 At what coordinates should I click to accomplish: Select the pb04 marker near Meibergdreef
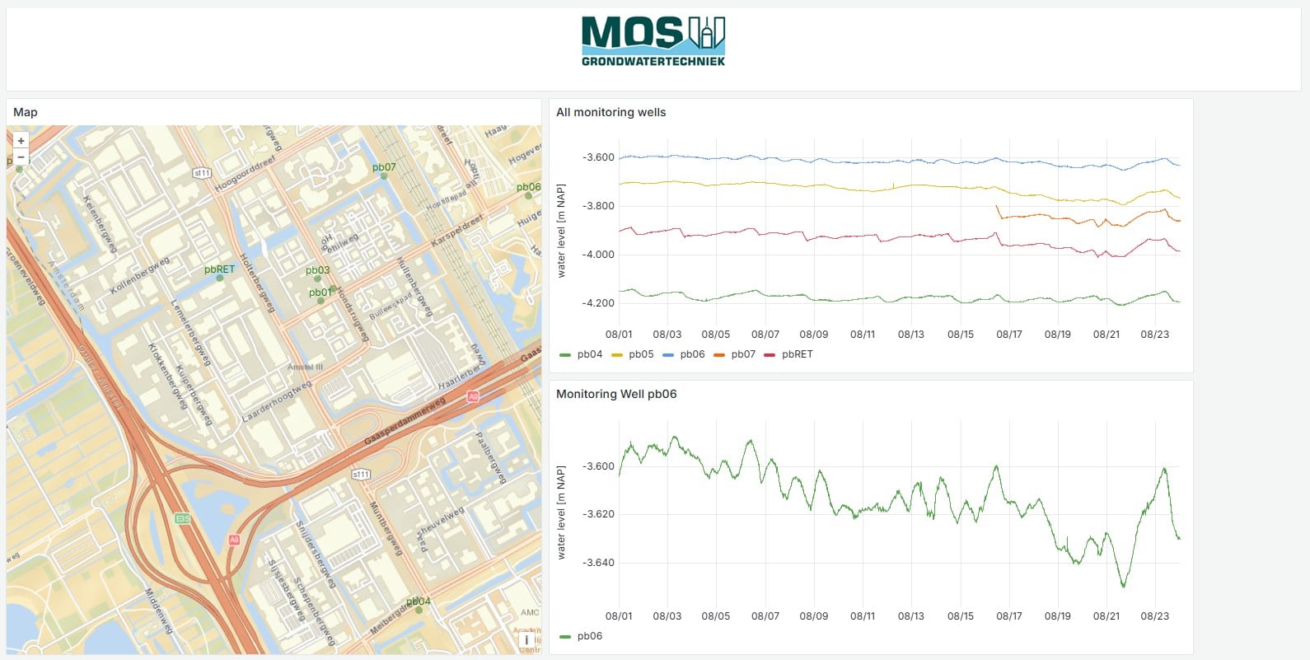click(x=419, y=611)
